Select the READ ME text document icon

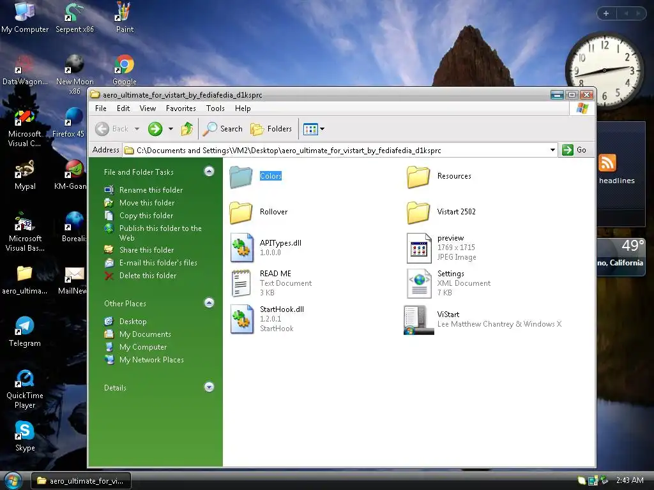[x=241, y=283]
